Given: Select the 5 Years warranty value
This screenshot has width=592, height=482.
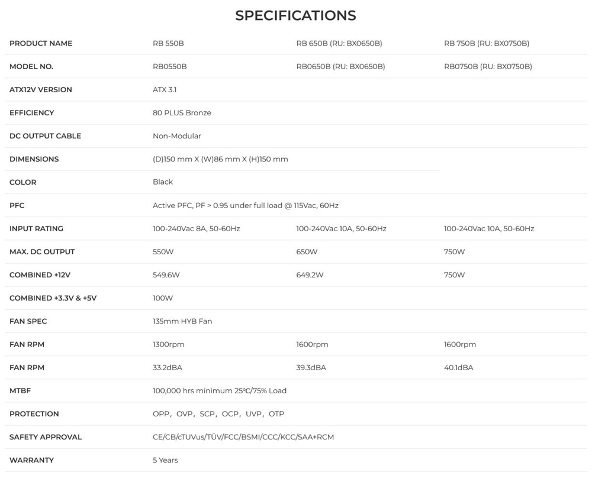Looking at the screenshot, I should pos(165,460).
